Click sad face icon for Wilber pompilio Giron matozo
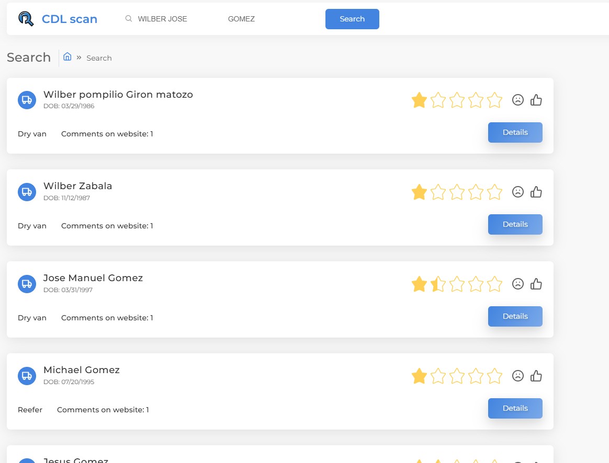Viewport: 609px width, 463px height. 518,100
